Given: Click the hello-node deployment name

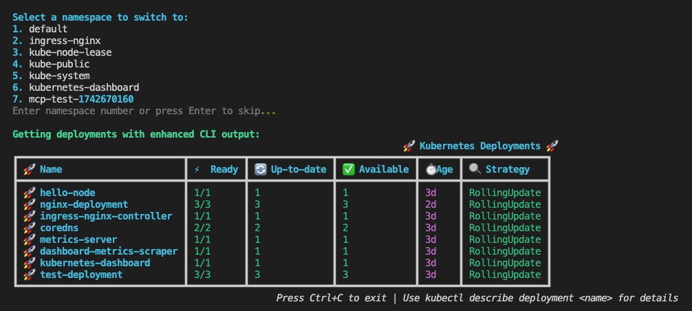Looking at the screenshot, I should [x=67, y=193].
